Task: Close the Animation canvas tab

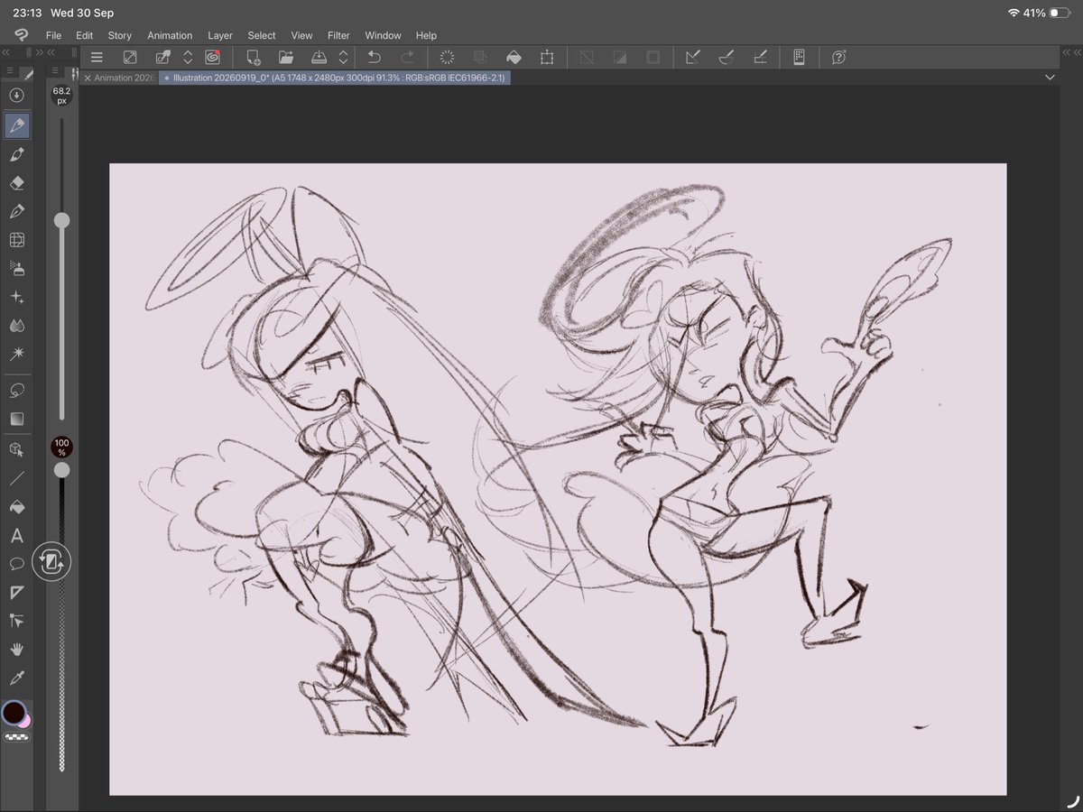Action: coord(88,78)
